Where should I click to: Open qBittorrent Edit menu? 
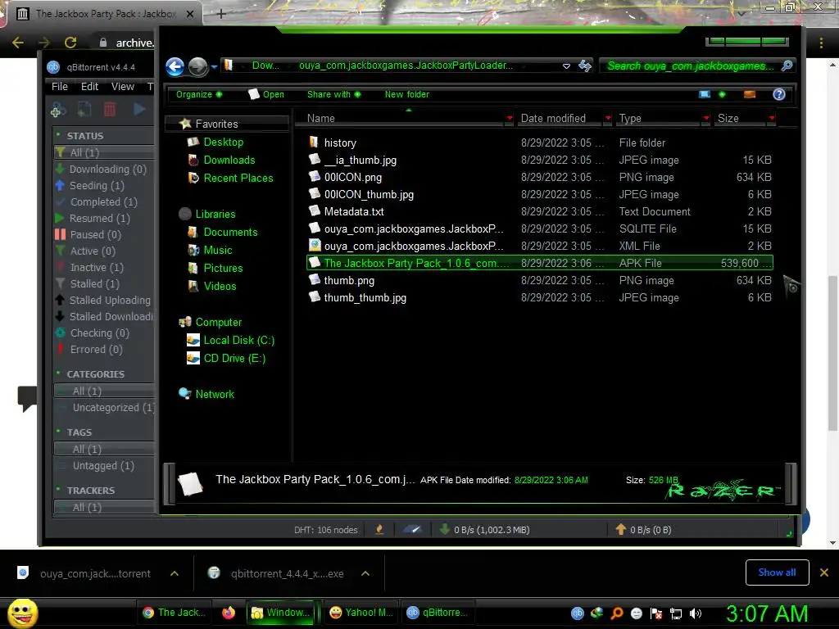(x=89, y=86)
